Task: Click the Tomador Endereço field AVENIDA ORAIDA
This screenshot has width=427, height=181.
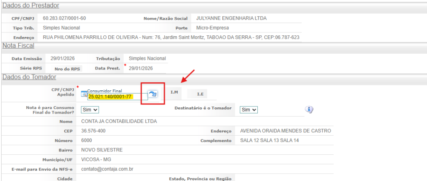Action: pos(286,131)
